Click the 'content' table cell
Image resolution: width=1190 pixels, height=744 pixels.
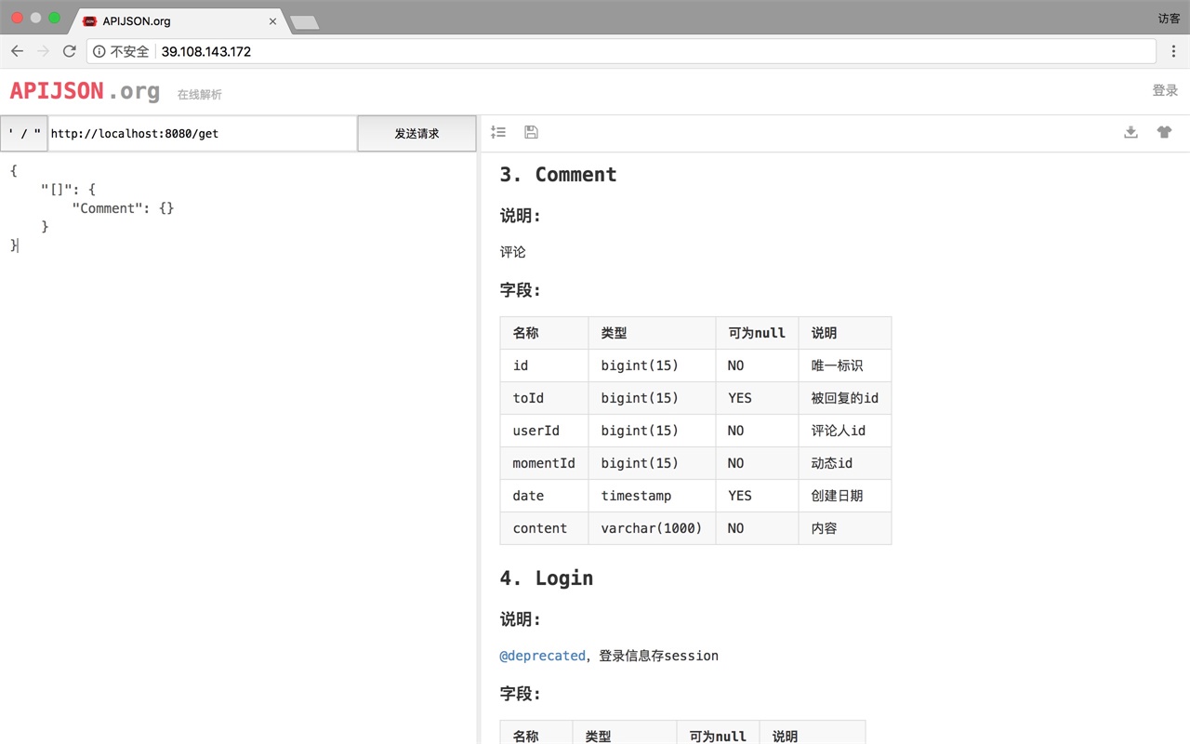[544, 528]
